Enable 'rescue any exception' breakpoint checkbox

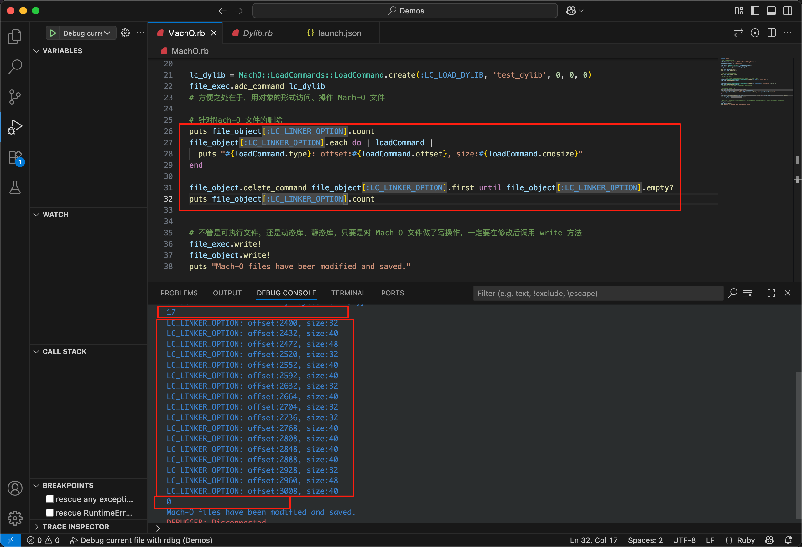tap(50, 499)
